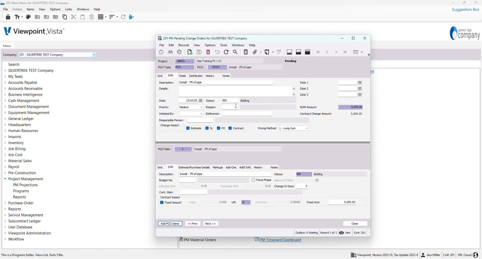Click the printer icon in PCO toolbar
482x259 pixels.
tap(267, 52)
